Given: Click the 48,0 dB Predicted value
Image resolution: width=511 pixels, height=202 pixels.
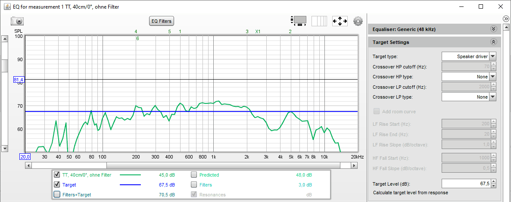Looking at the screenshot, I should click(304, 175).
